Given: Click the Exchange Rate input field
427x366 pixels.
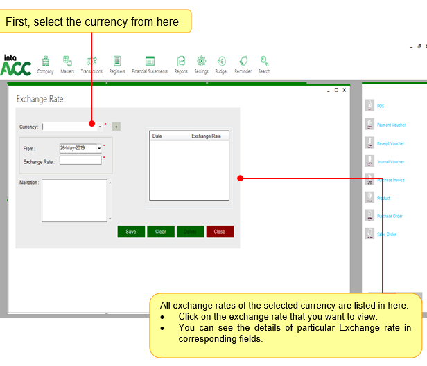Looking at the screenshot, I should click(80, 161).
